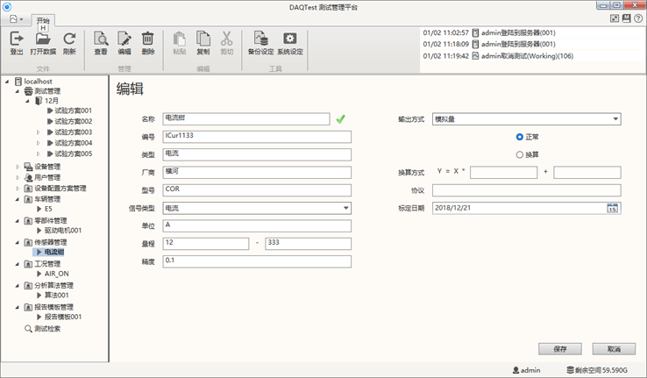Image resolution: width=647 pixels, height=378 pixels.
Task: Select the 正常 radio button
Action: pos(520,137)
